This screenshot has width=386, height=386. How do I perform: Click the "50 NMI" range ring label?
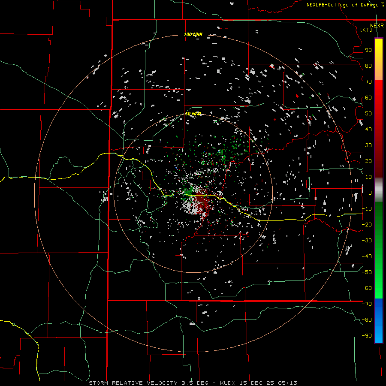tap(193, 114)
